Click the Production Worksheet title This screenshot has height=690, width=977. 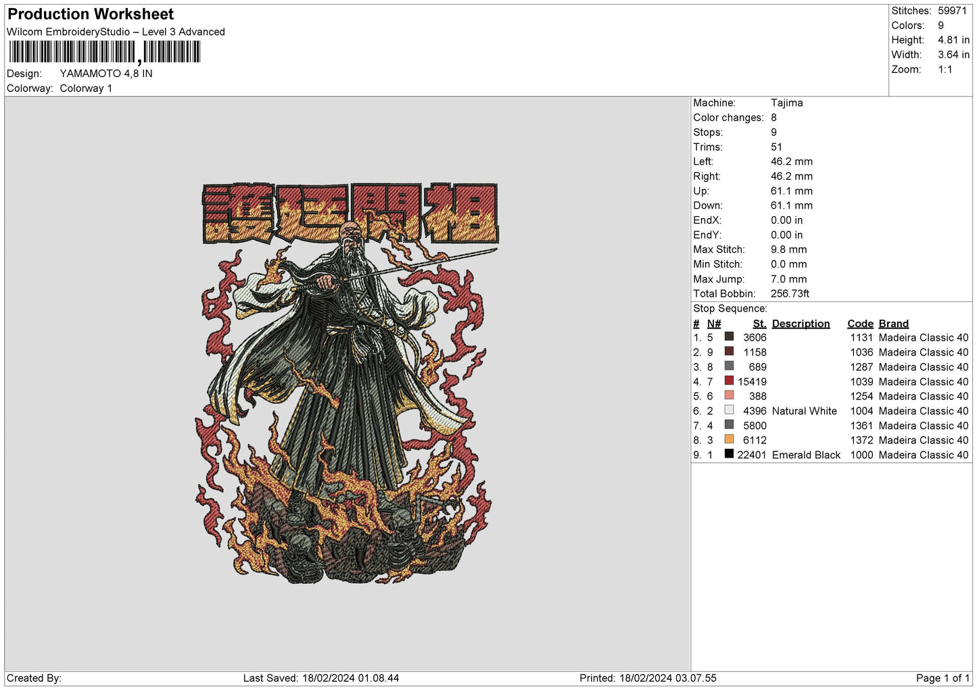pos(91,14)
